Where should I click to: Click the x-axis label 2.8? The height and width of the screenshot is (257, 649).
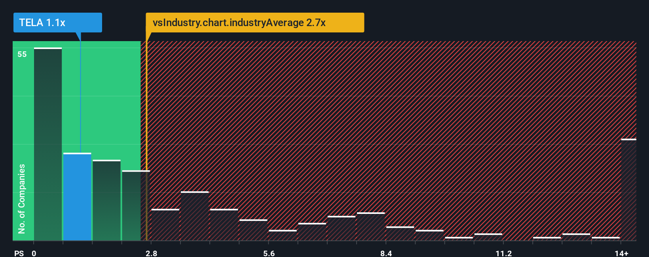152,253
